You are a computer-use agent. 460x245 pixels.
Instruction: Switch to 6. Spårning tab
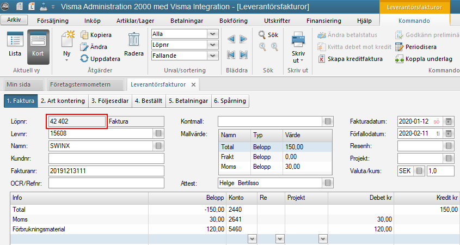[230, 101]
